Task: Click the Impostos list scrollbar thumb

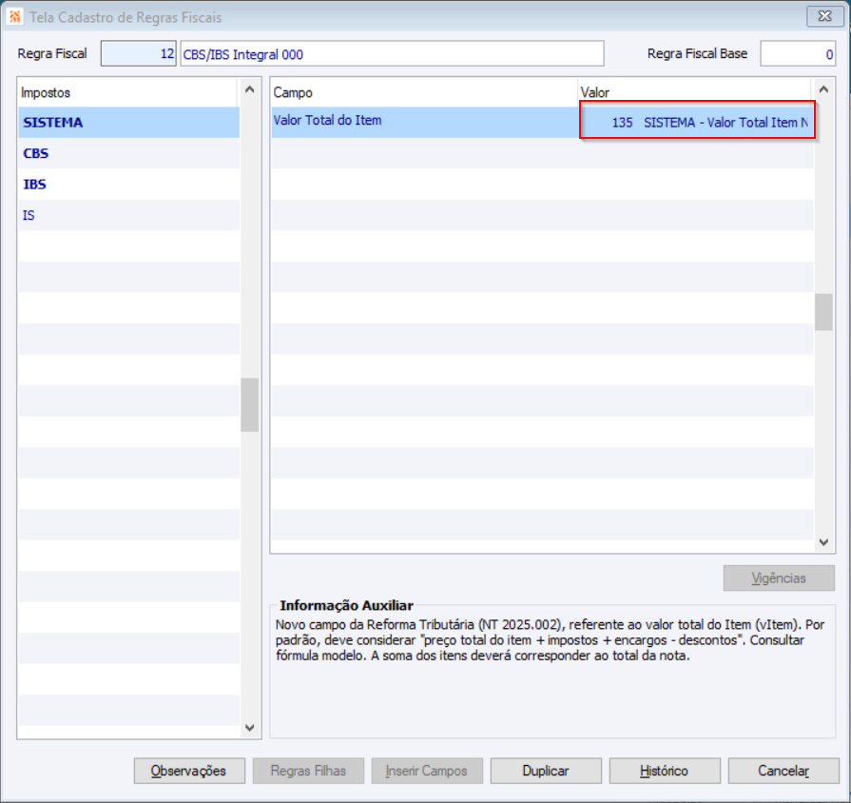Action: 250,404
